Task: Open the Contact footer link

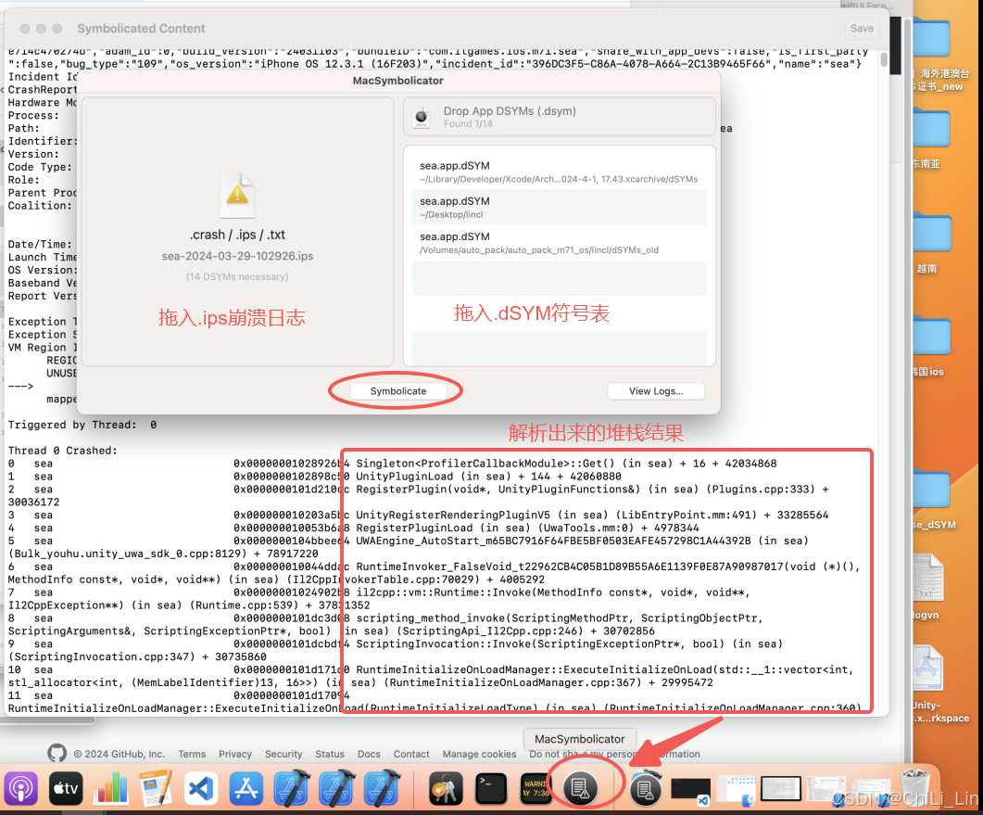Action: (x=411, y=754)
